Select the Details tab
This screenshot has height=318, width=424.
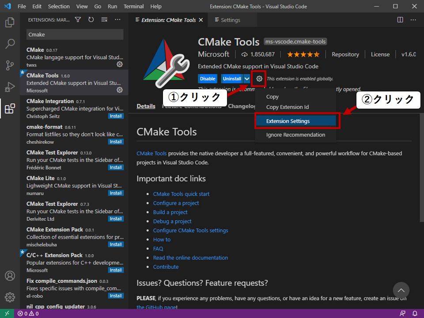coord(146,106)
